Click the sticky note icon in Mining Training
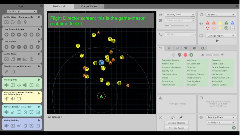The image size is (241, 136). [x=38, y=126]
